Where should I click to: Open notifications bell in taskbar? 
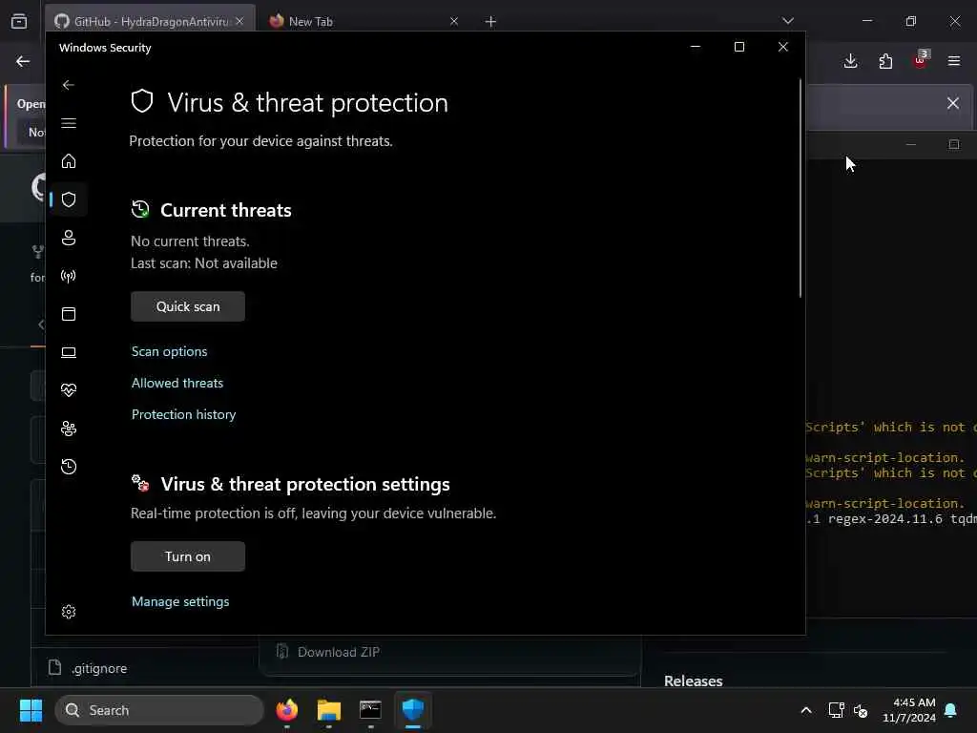951,710
